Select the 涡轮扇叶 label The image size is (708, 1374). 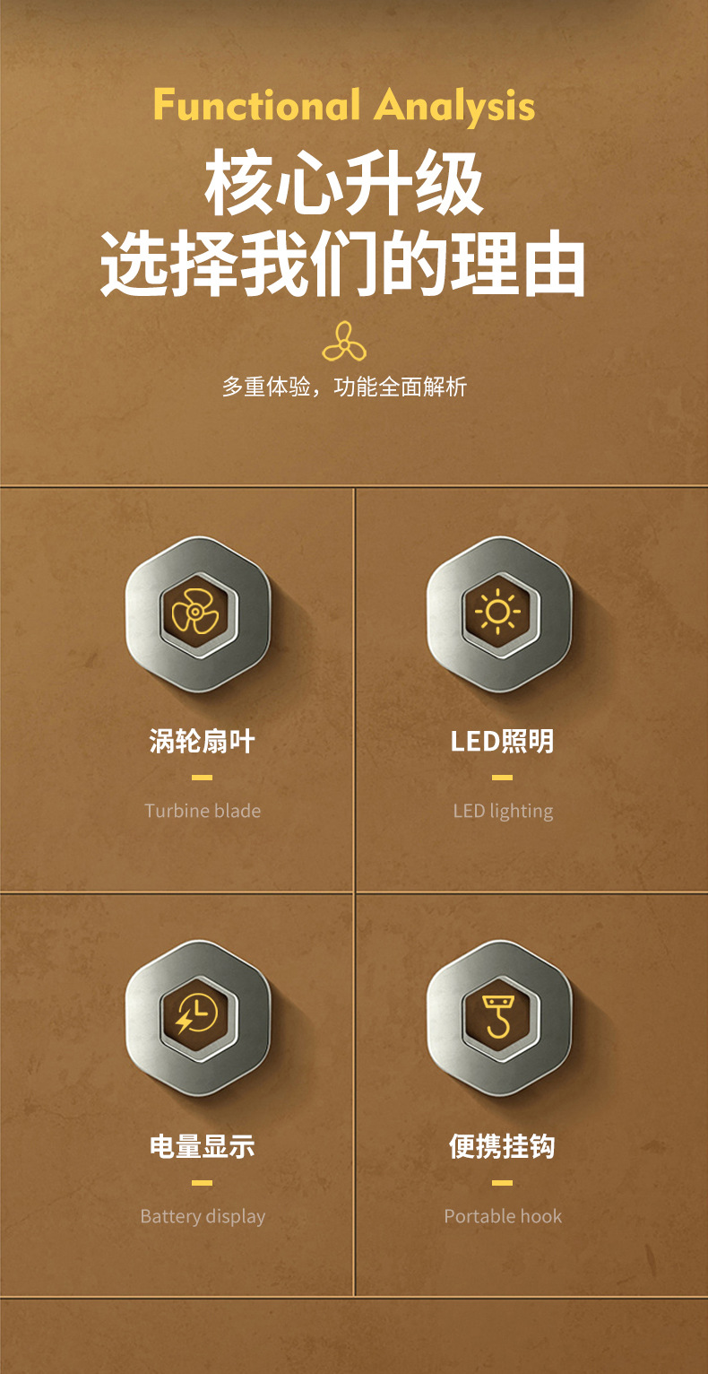(203, 742)
